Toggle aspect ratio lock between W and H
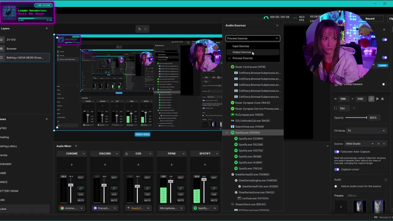The width and height of the screenshot is (393, 221). (x=371, y=99)
